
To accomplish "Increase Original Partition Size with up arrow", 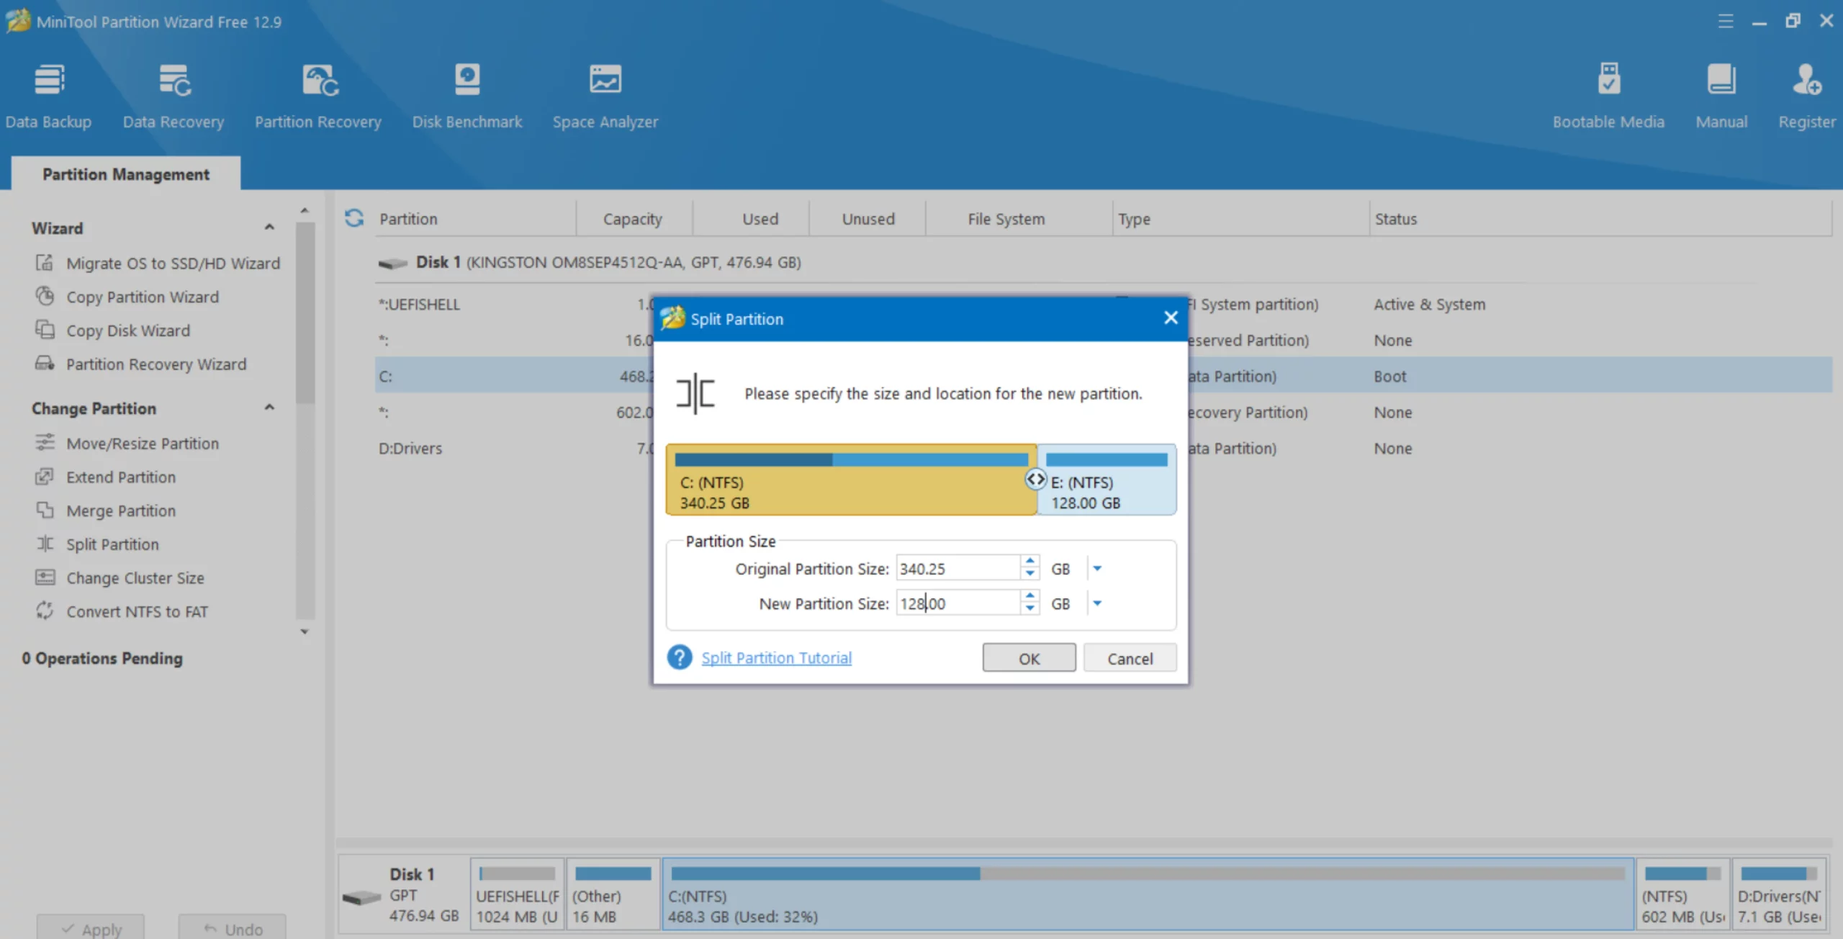I will (1030, 561).
